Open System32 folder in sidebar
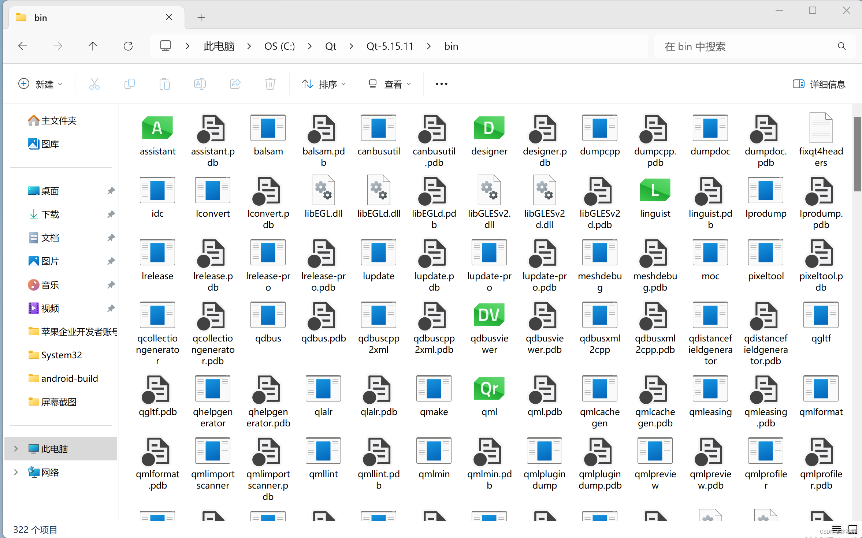This screenshot has width=862, height=538. 55,355
